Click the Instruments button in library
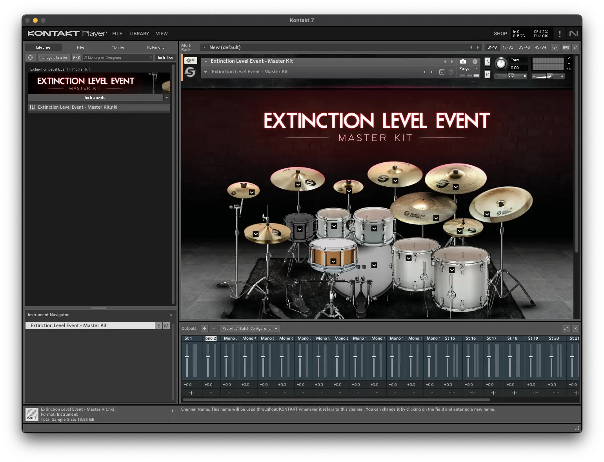604x462 pixels. pyautogui.click(x=95, y=98)
